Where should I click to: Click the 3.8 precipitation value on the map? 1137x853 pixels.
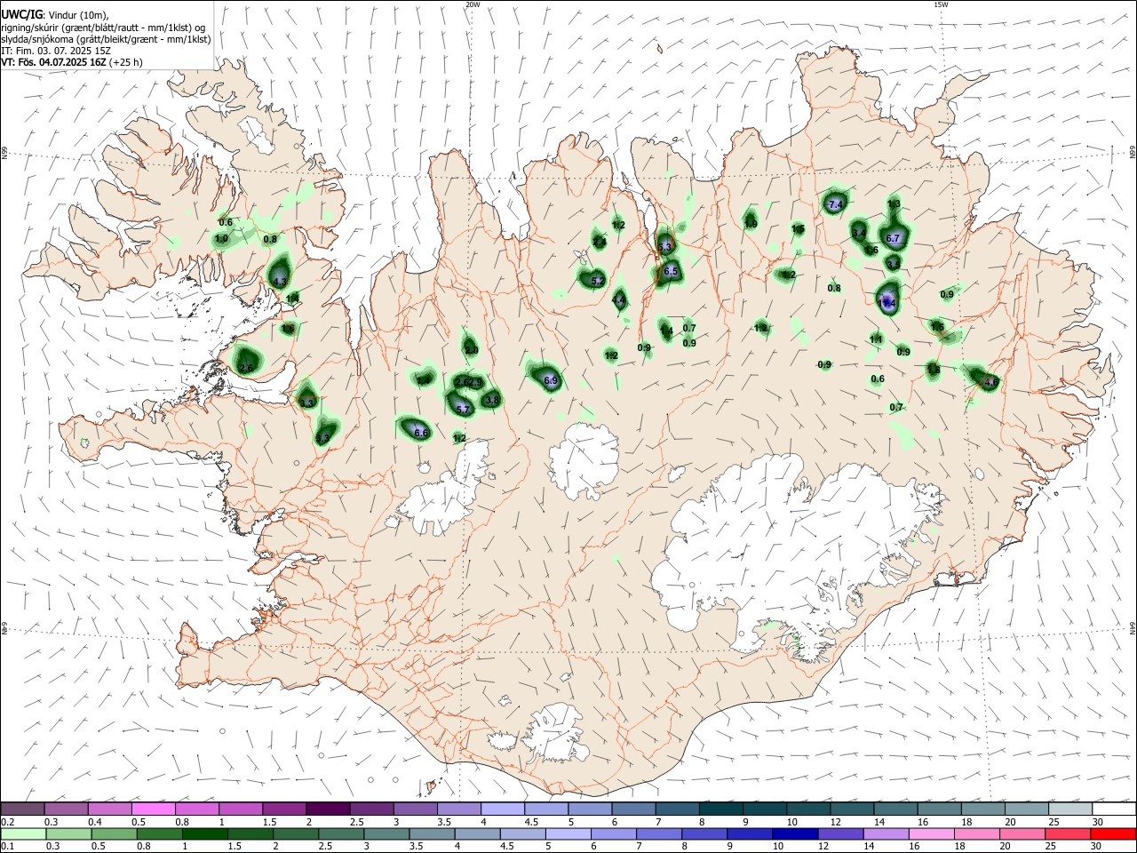(493, 400)
